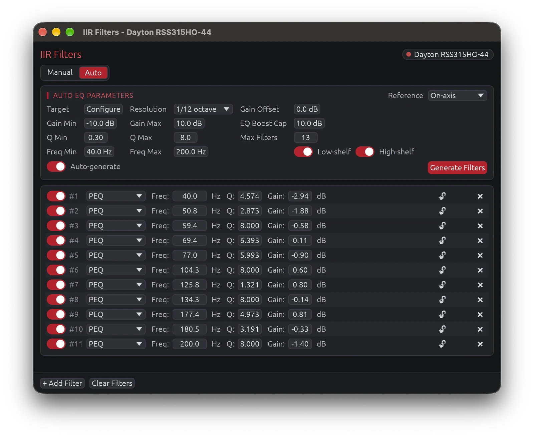Delete filter #5 at 77.0 Hz
Screen dimensions: 534x437
[480, 255]
